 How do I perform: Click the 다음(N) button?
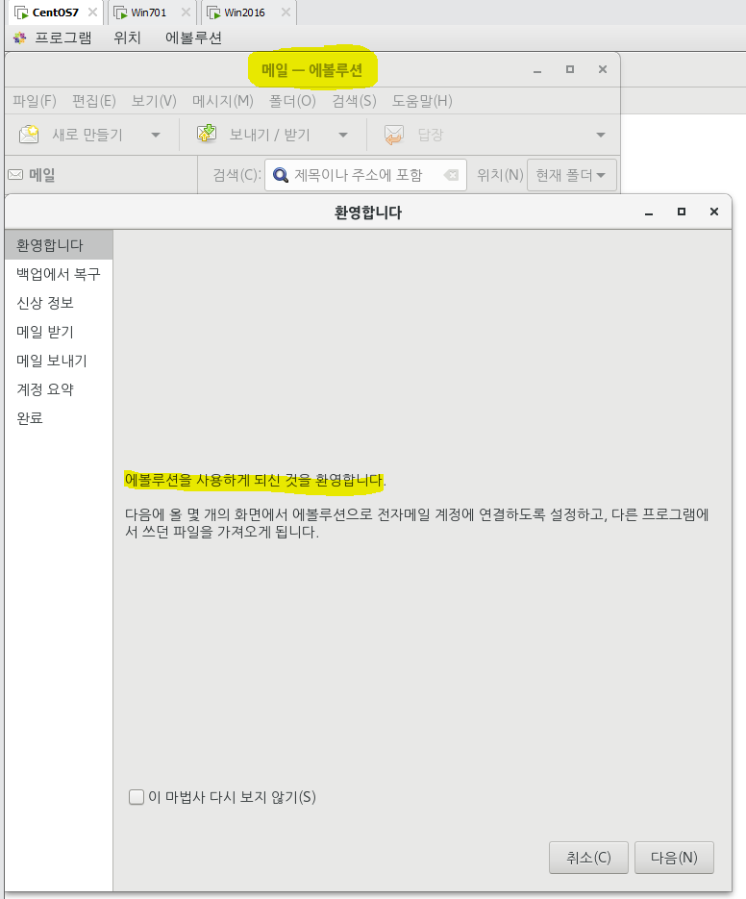pyautogui.click(x=674, y=858)
